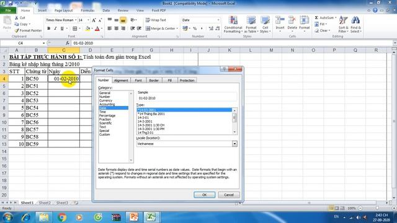Open Google Chrome from the taskbar
The image size is (397, 223).
point(62,217)
